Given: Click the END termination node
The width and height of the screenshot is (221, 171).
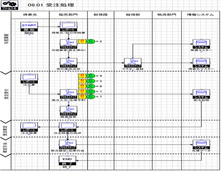Looking at the screenshot, I should coord(67,160).
